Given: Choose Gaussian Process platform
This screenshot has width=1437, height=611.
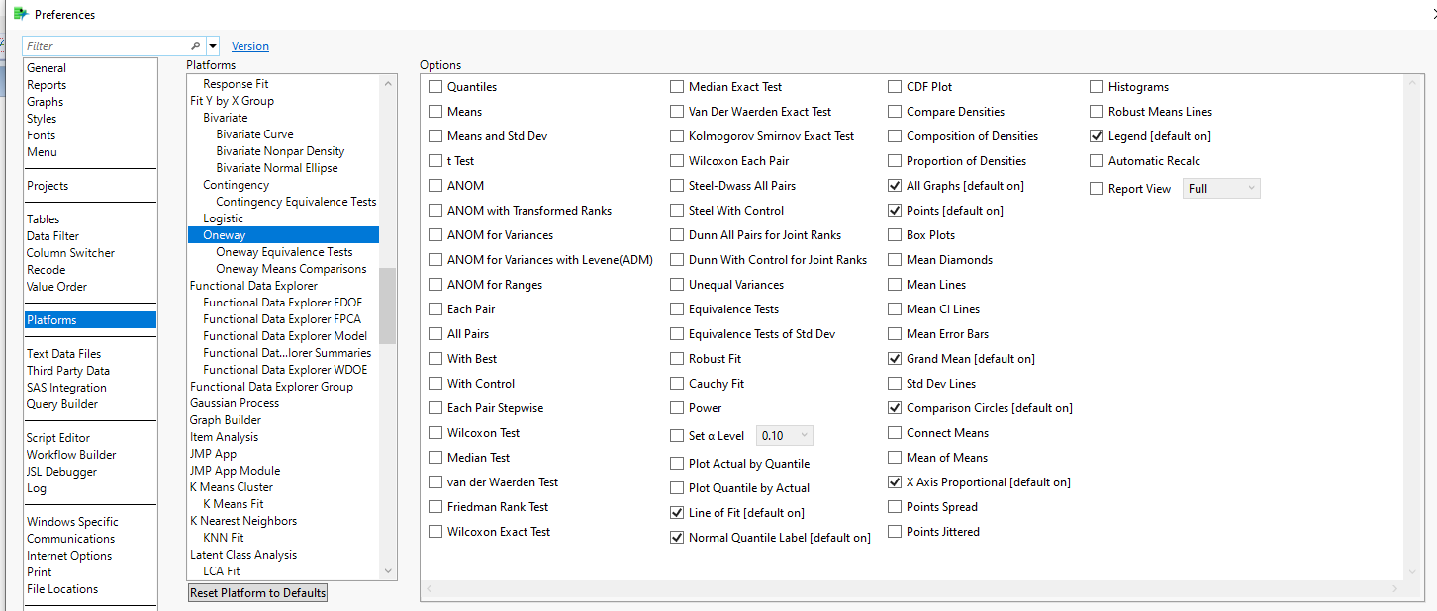Looking at the screenshot, I should 235,403.
